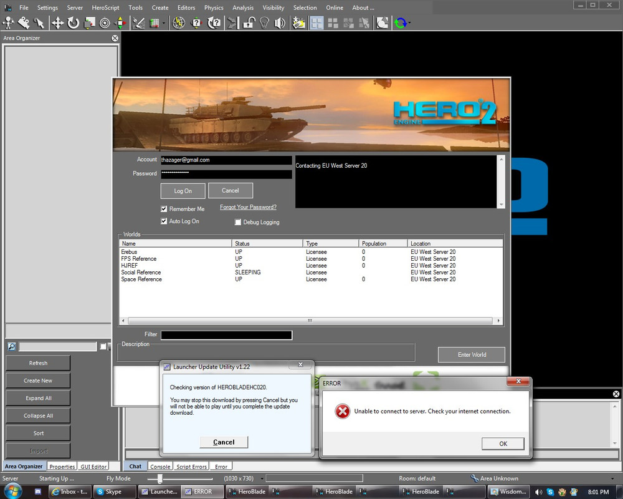Toggle the light bulb icon
This screenshot has height=499, width=623.
click(x=264, y=23)
